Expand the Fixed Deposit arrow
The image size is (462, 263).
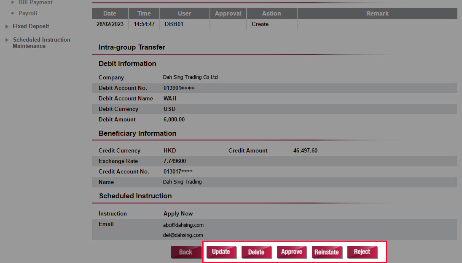(7, 26)
